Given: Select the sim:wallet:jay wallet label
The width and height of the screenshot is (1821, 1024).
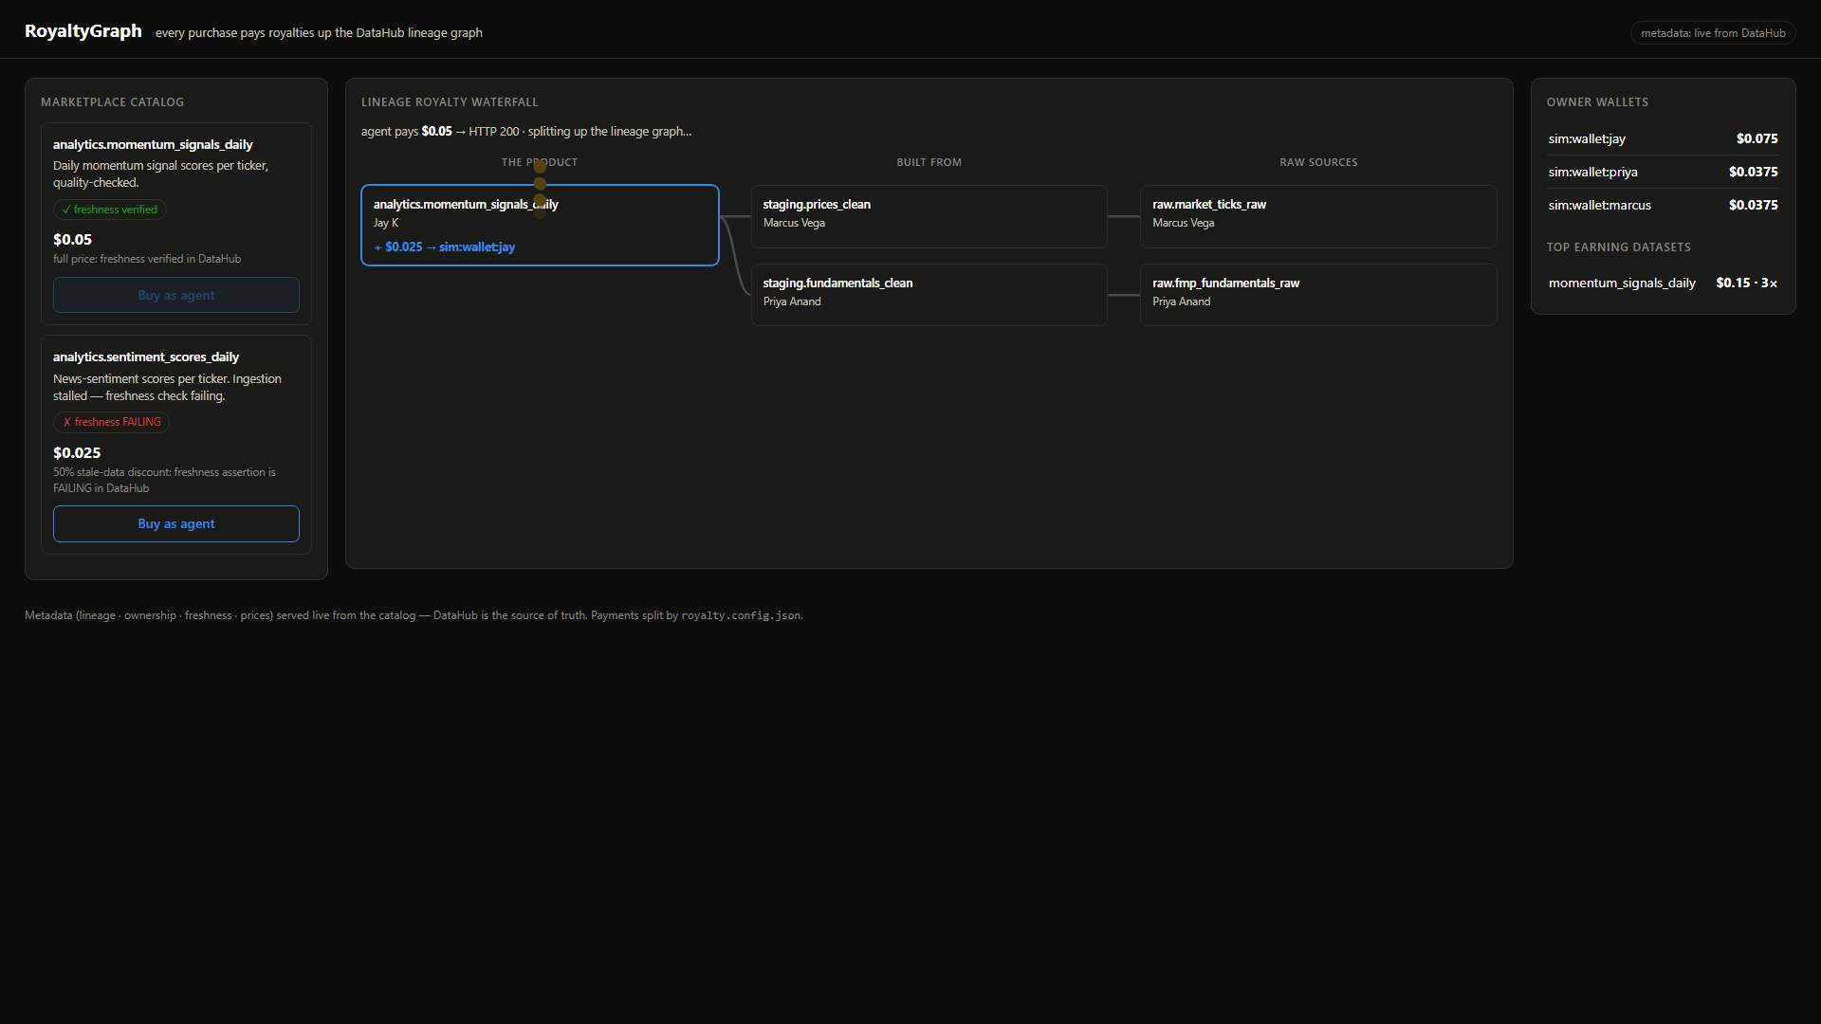Looking at the screenshot, I should coord(1587,138).
